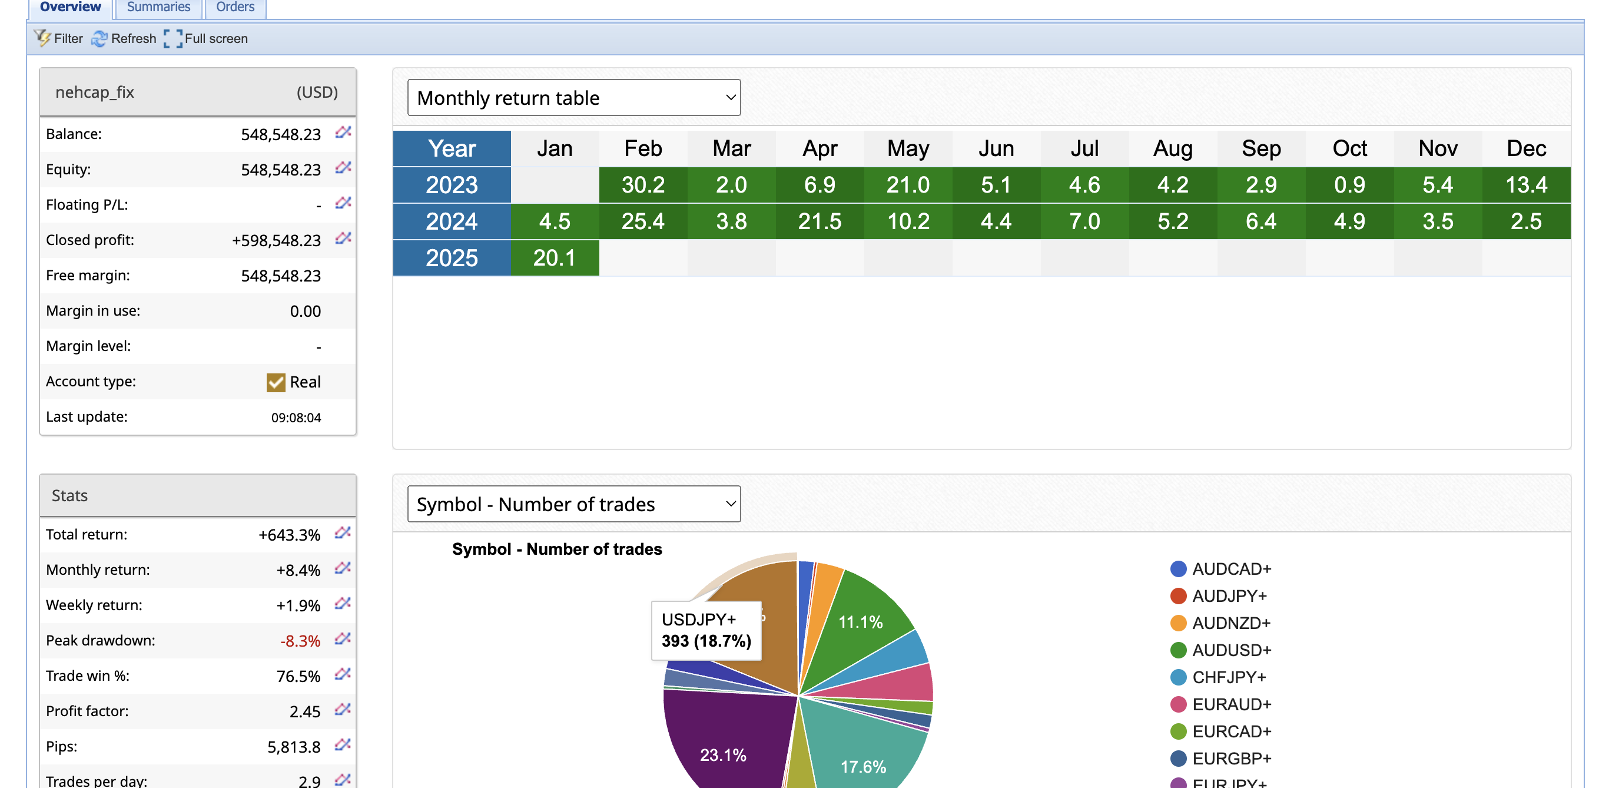Click the Refresh arrows icon
1599x788 pixels.
click(99, 38)
